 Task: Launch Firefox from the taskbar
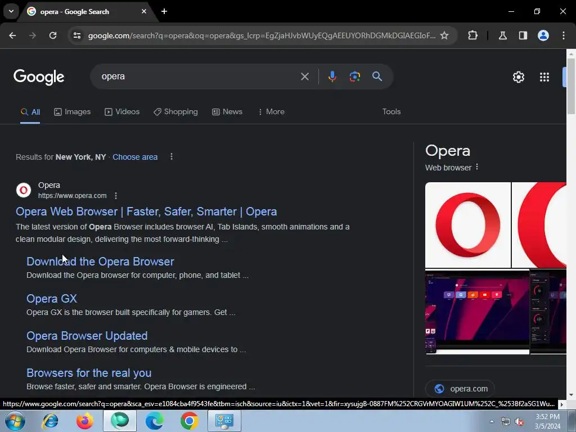[x=85, y=421]
